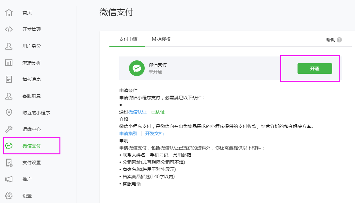Click the 微信支付 page heading

coord(116,12)
